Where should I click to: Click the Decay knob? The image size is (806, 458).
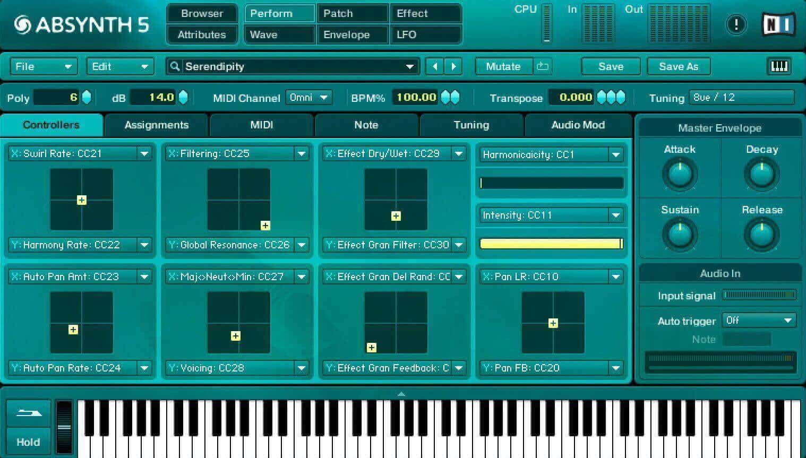tap(761, 174)
